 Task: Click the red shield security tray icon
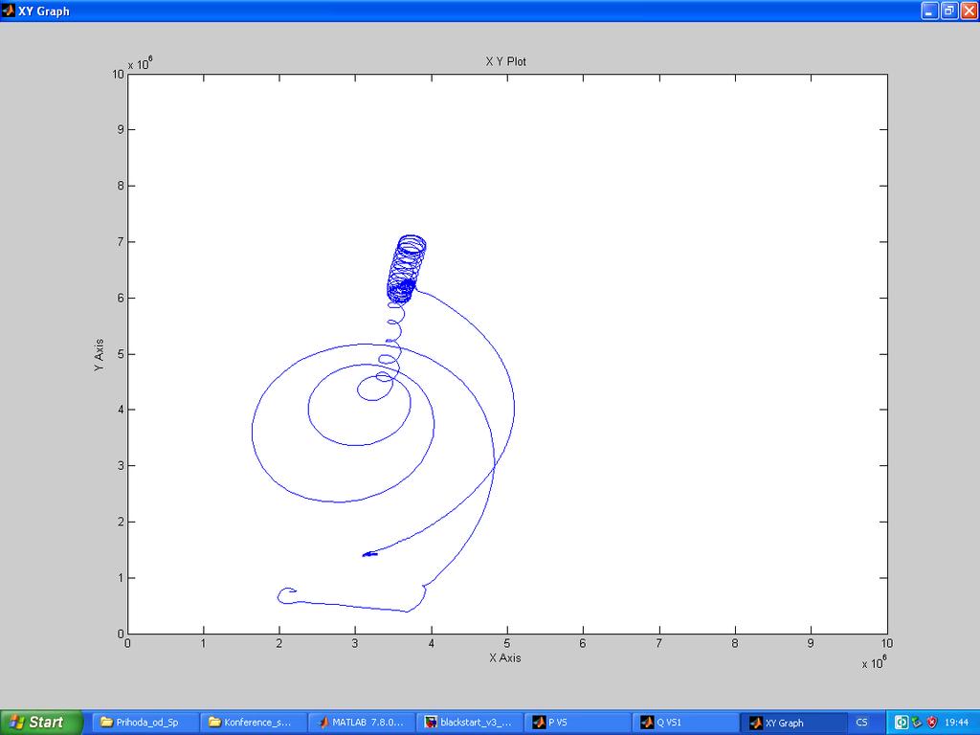932,723
